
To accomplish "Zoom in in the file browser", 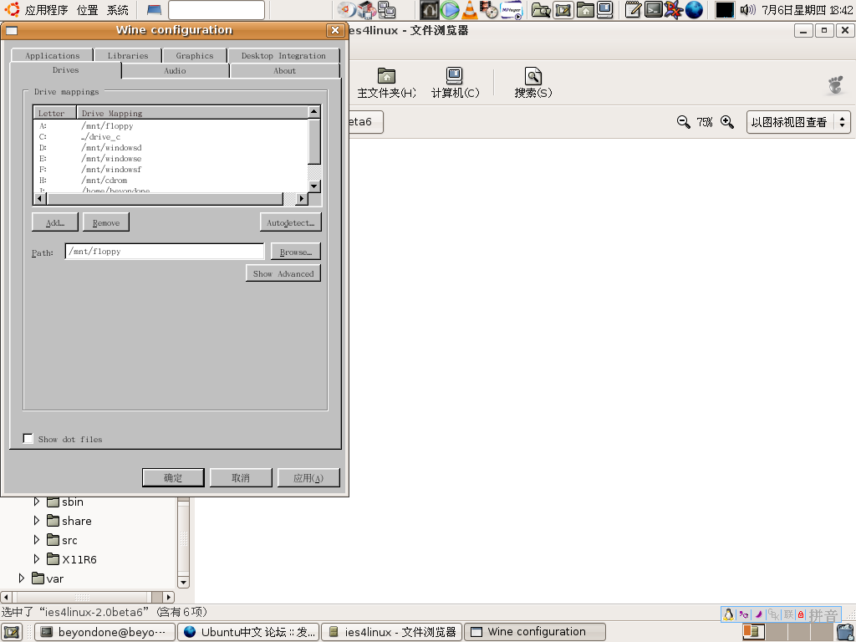I will pos(727,122).
